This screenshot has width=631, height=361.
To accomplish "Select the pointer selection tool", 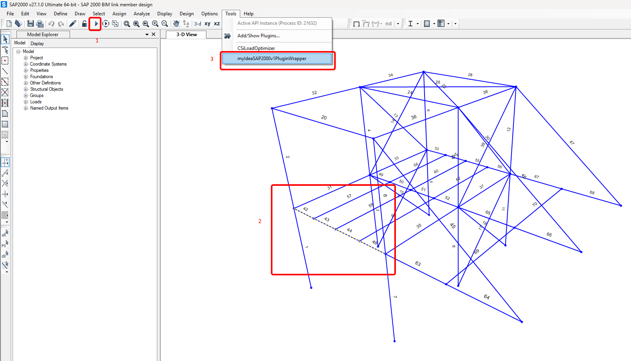I will pos(5,39).
